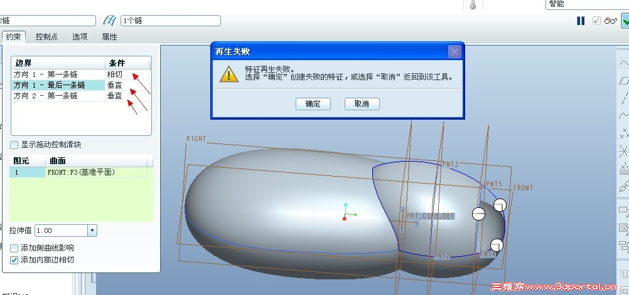The height and width of the screenshot is (295, 629).
Task: Click the gray icon left of 智能 filter
Action: pyautogui.click(x=473, y=5)
